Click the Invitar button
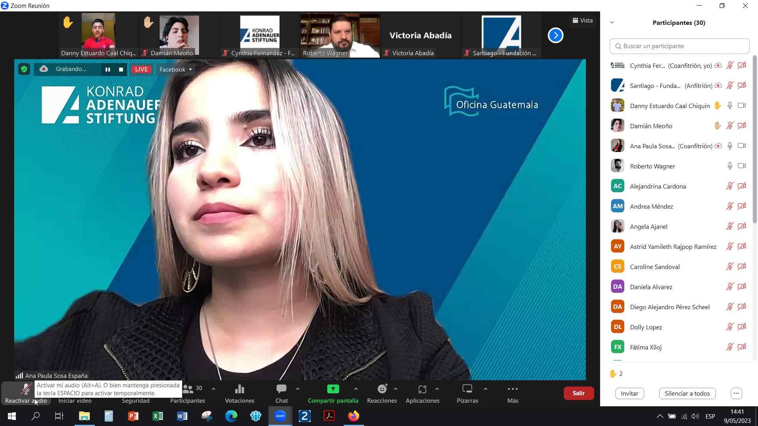 629,393
